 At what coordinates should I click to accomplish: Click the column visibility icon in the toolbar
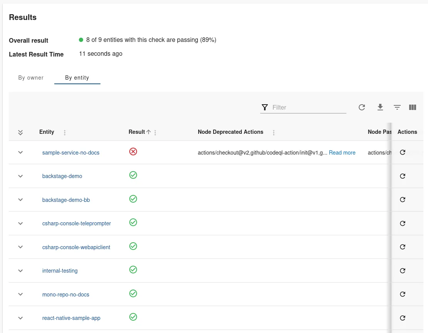click(x=413, y=107)
